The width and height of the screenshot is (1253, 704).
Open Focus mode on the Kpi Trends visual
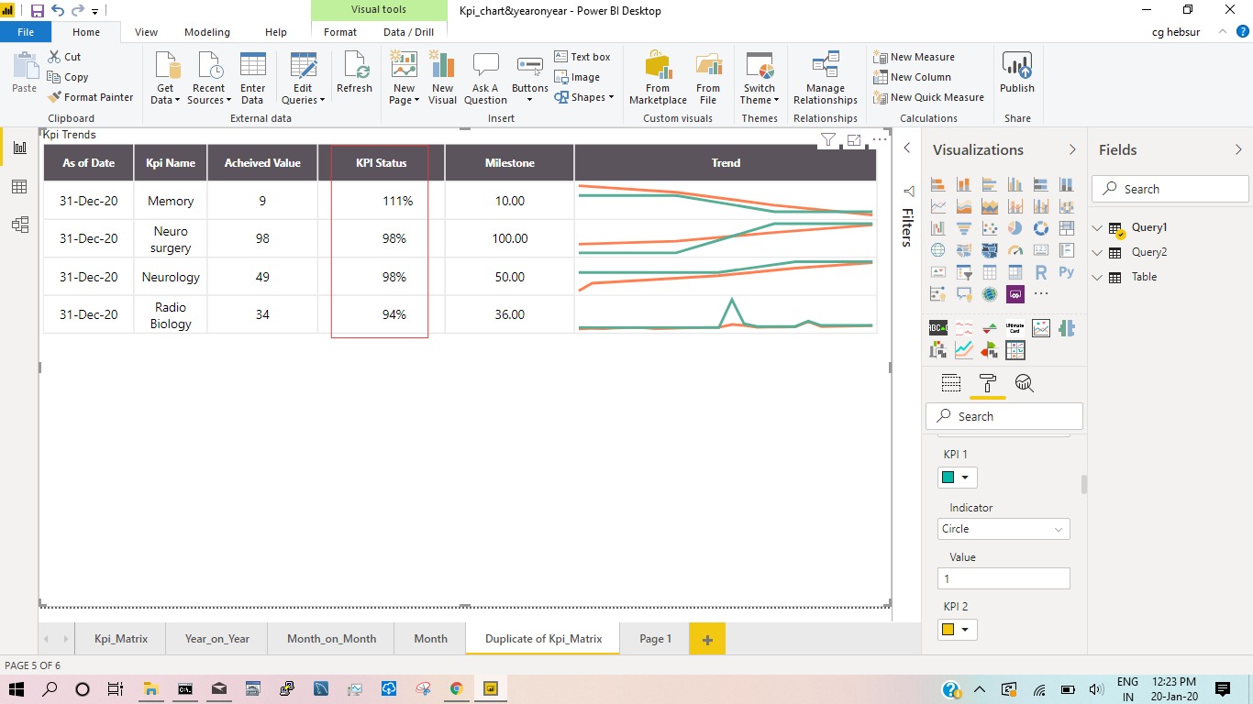(x=854, y=140)
